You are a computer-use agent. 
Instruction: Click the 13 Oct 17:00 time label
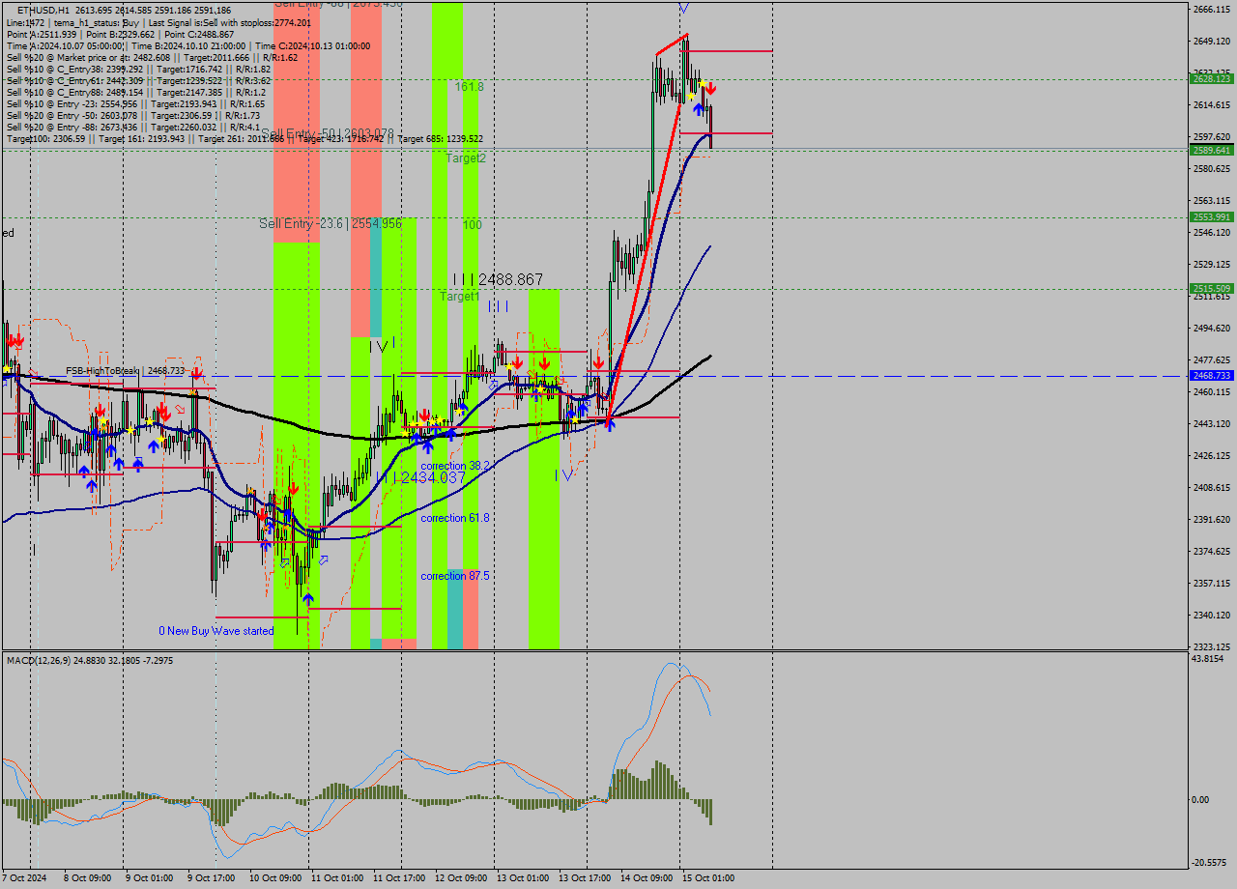584,878
